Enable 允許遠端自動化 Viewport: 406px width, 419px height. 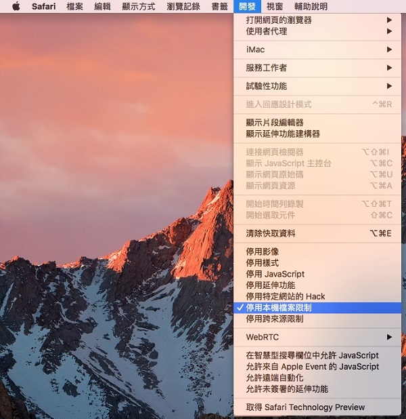[x=317, y=378]
